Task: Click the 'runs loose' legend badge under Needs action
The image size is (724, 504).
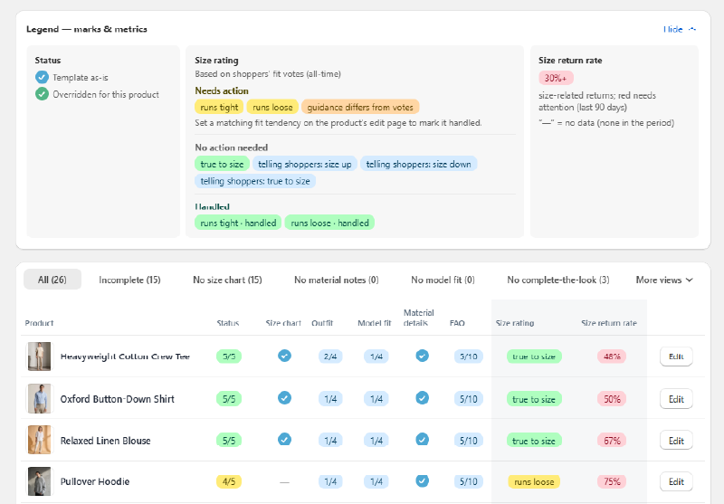Action: [x=272, y=107]
